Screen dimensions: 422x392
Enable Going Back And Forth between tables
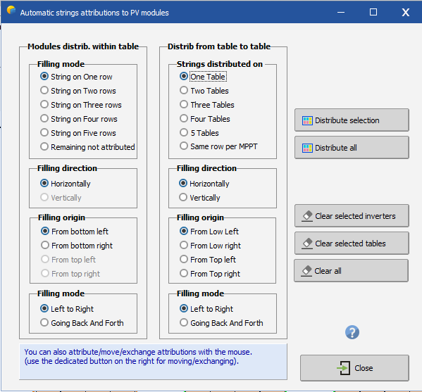click(221, 322)
